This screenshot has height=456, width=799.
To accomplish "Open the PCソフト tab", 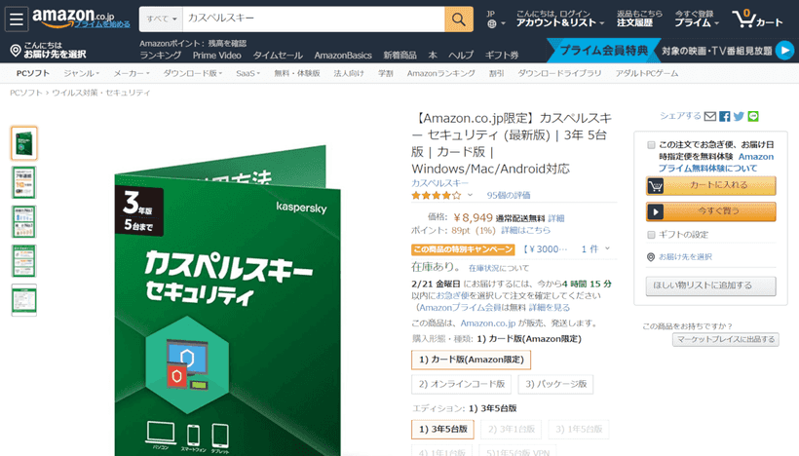I will coord(33,73).
